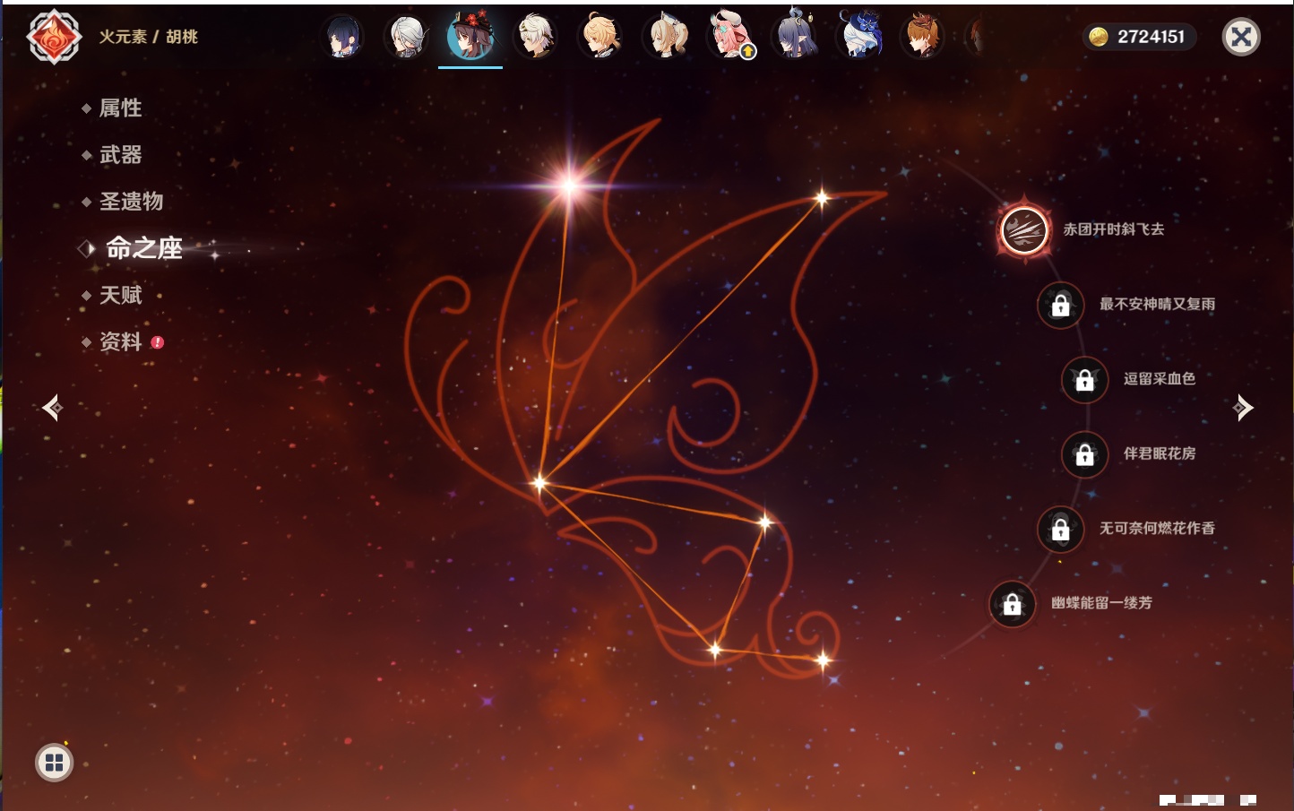This screenshot has height=811, width=1294.
Task: Open the unlocked constellation 赤团开时斜飞去
Action: [1023, 230]
